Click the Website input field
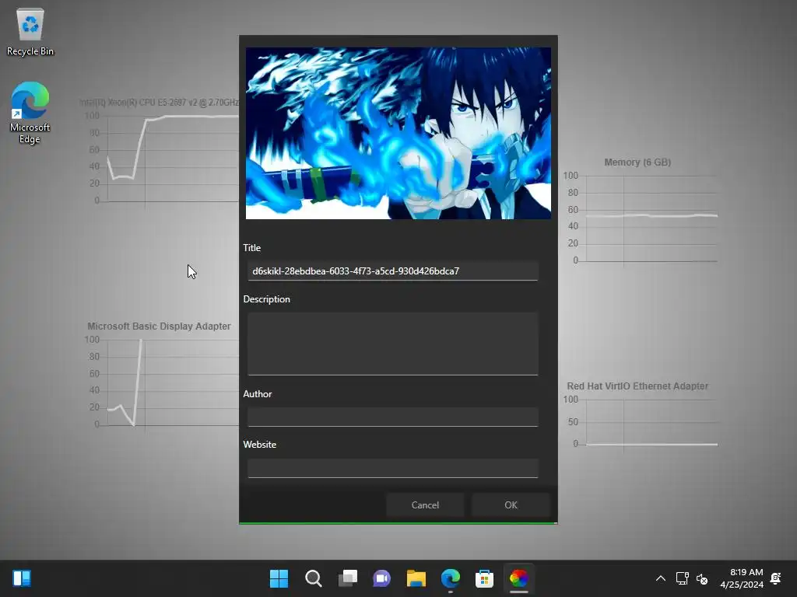Image resolution: width=797 pixels, height=597 pixels. click(x=392, y=468)
